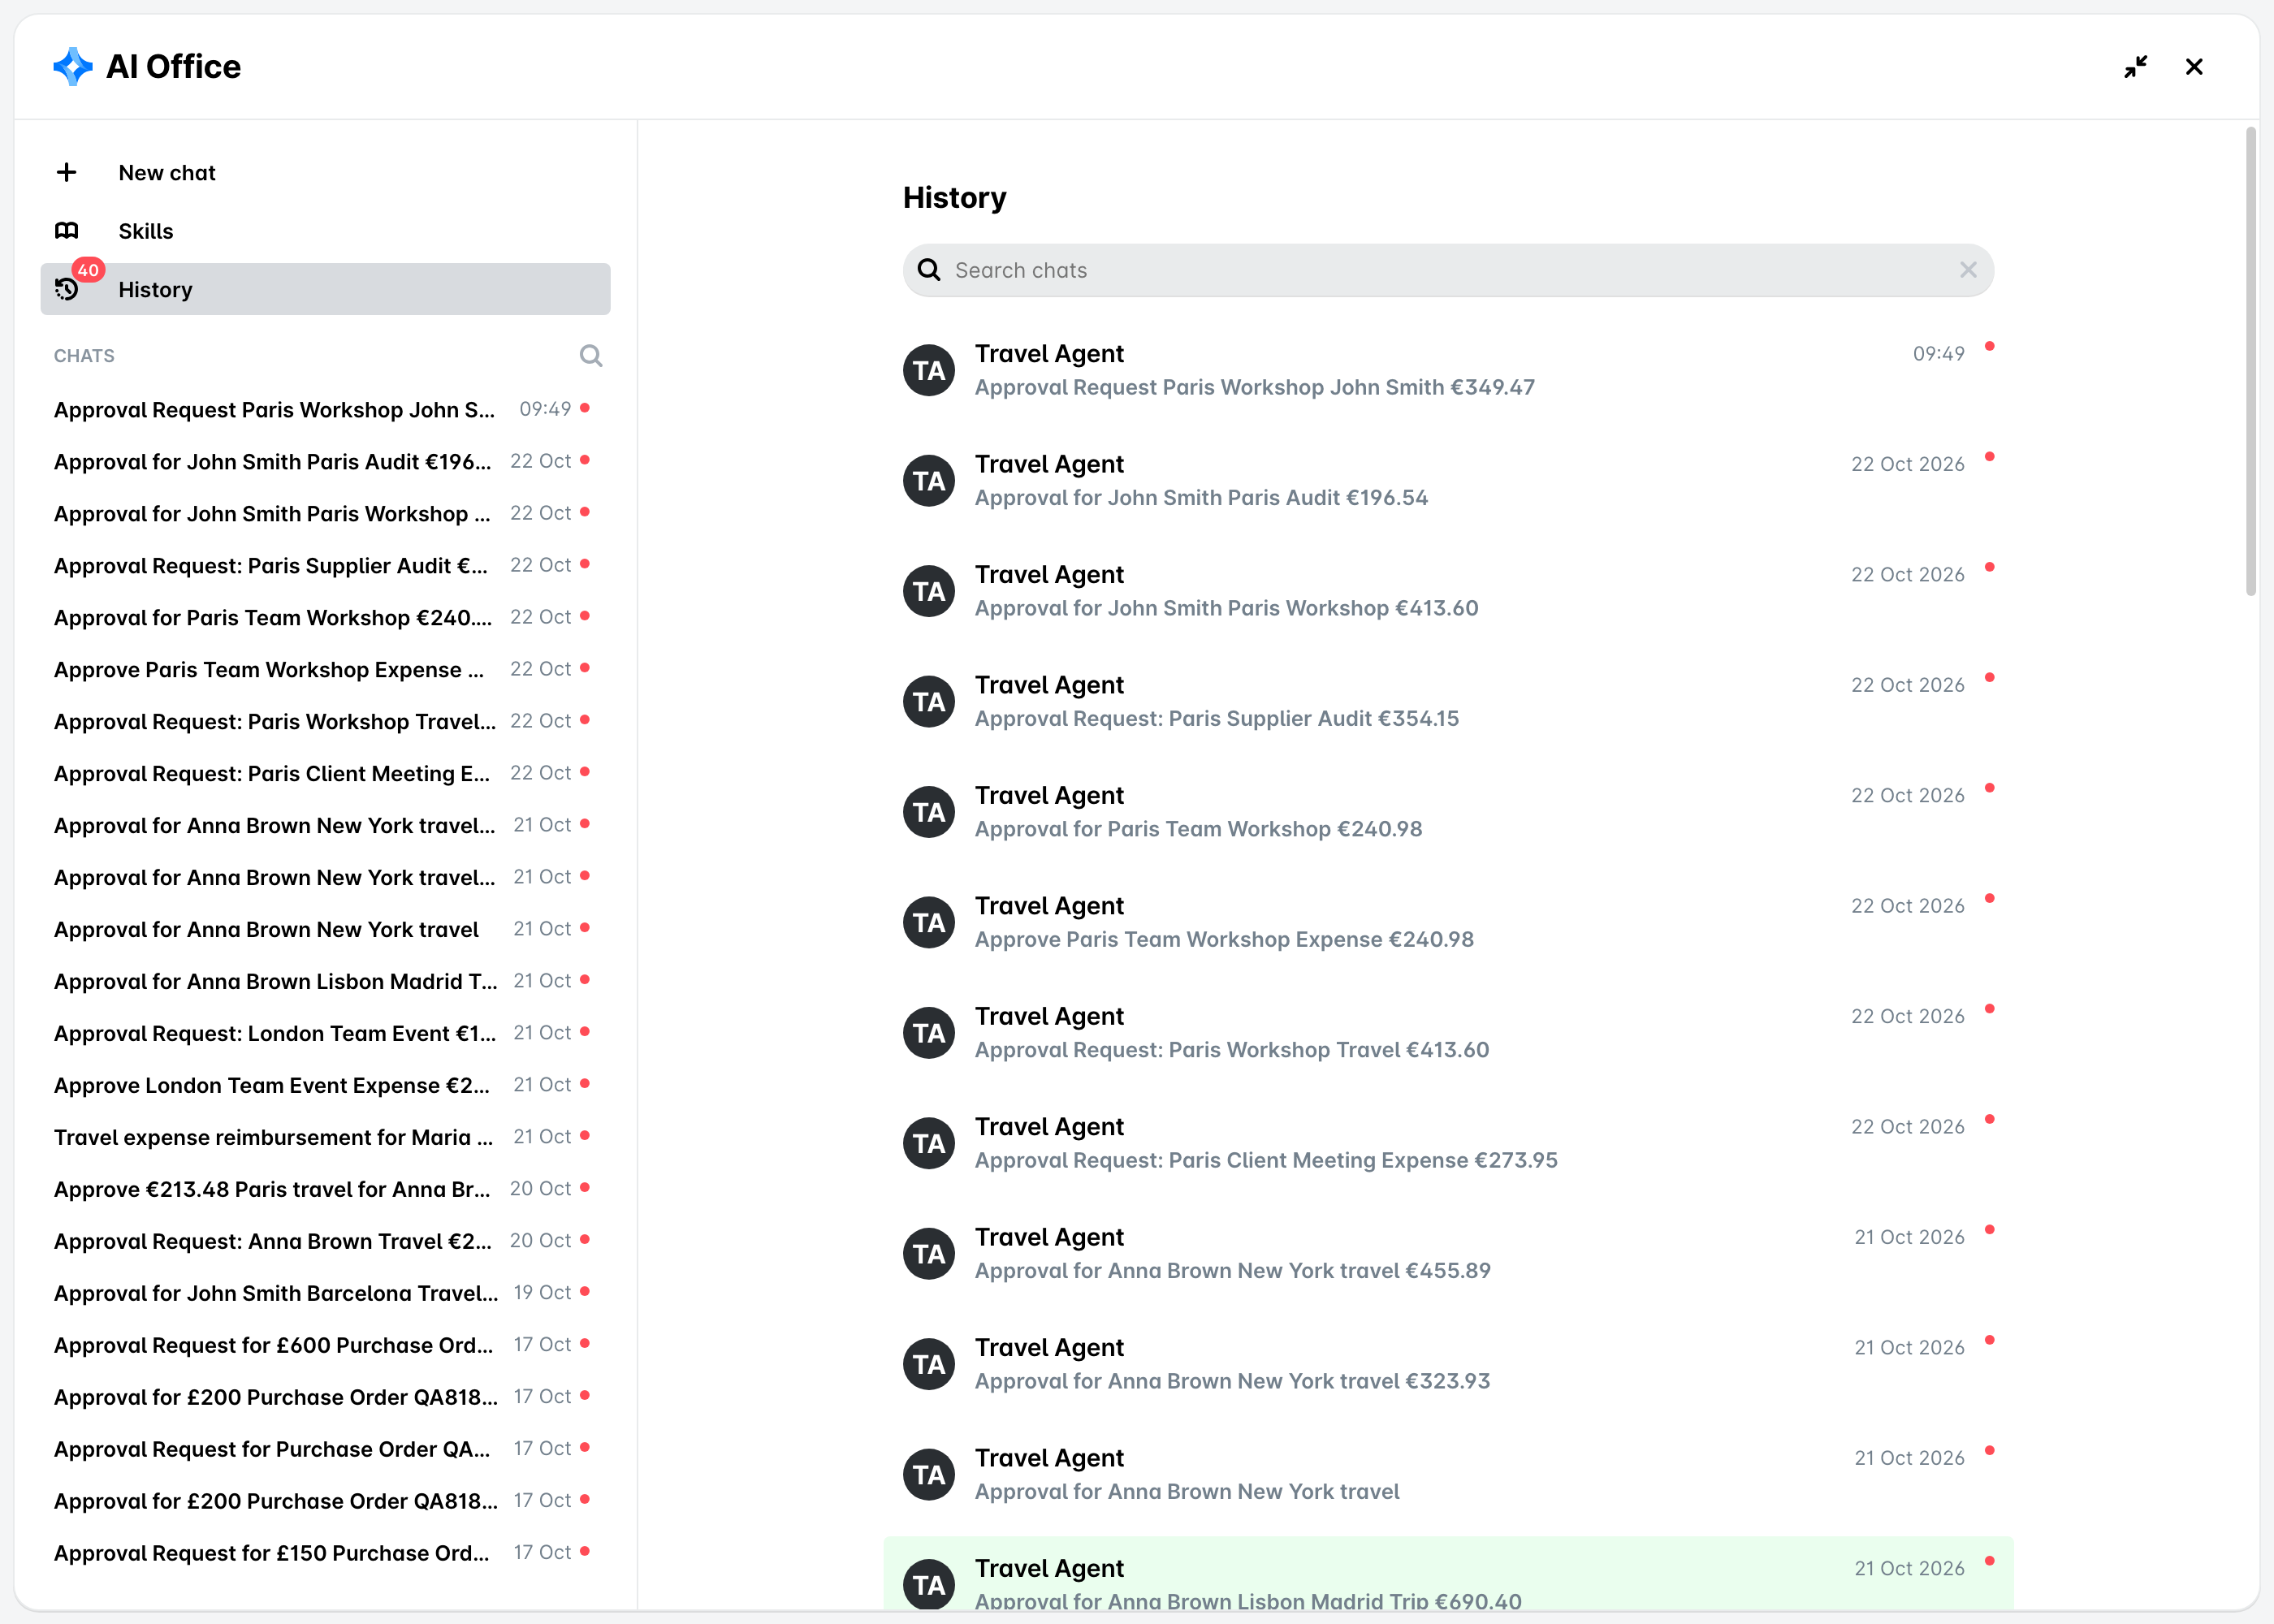Open sidebar chat 'Approve €213.48 Paris travel for Anna Br...'
The height and width of the screenshot is (1624, 2274).
tap(324, 1189)
